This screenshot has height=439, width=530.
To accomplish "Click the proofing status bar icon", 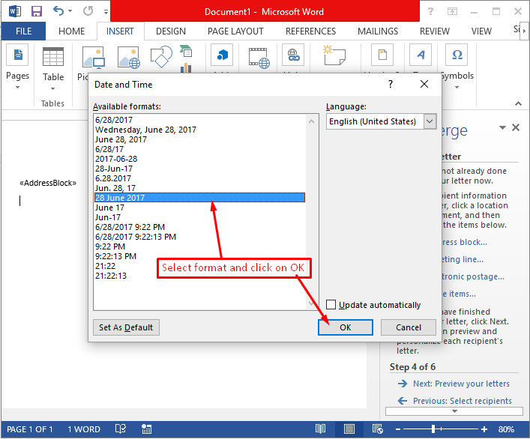I will pos(121,429).
